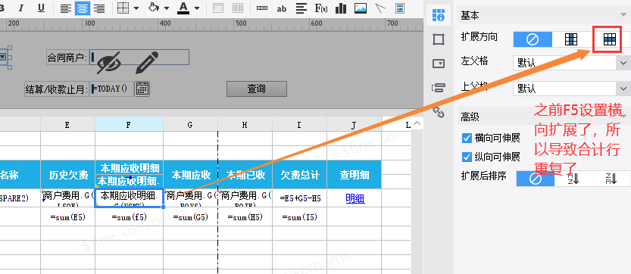Select ascending A-Z sort after expansion
The image size is (631, 274).
[573, 178]
